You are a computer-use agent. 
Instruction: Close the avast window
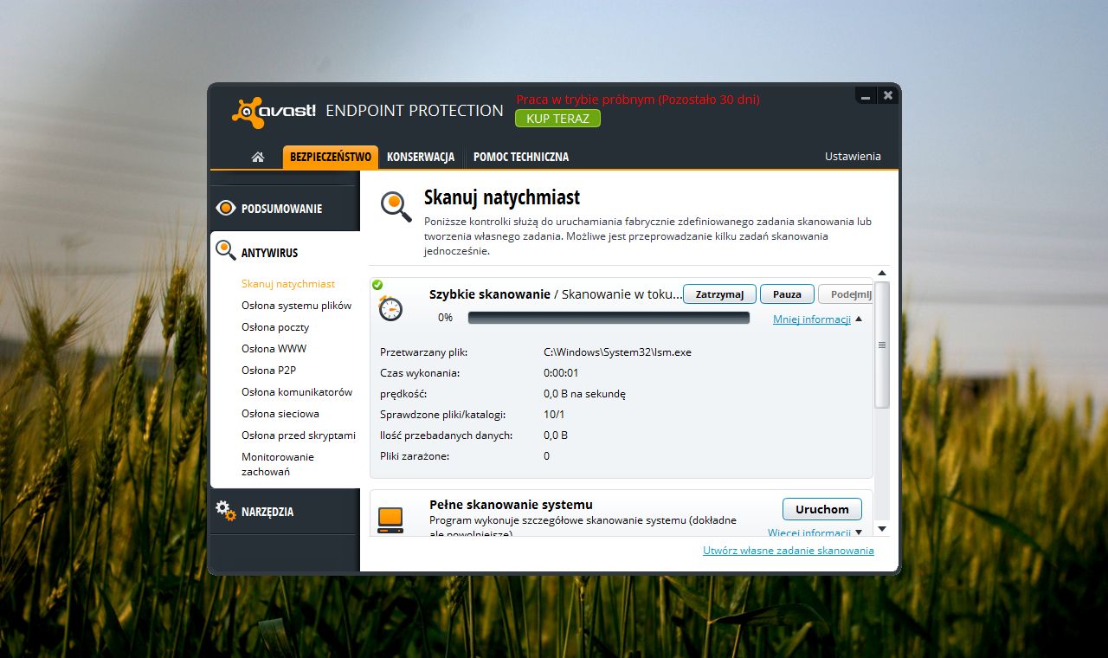point(887,95)
